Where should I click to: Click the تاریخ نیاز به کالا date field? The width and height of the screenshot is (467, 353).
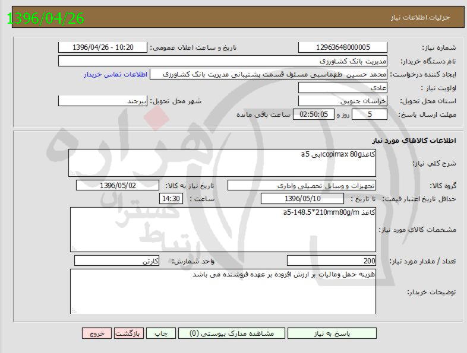(x=118, y=185)
